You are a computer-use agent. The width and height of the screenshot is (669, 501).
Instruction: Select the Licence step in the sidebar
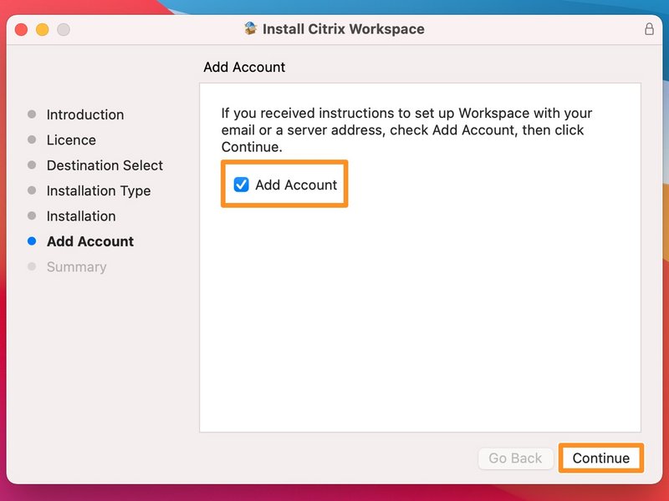coord(71,139)
